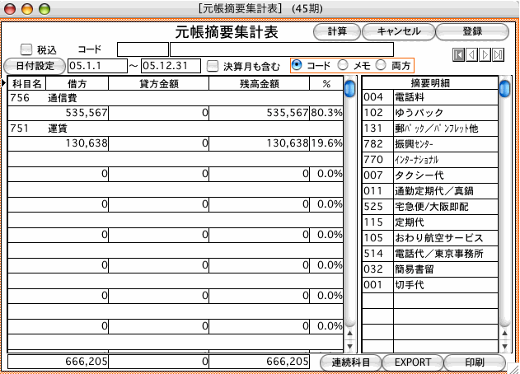Select the メモ radio option

342,64
